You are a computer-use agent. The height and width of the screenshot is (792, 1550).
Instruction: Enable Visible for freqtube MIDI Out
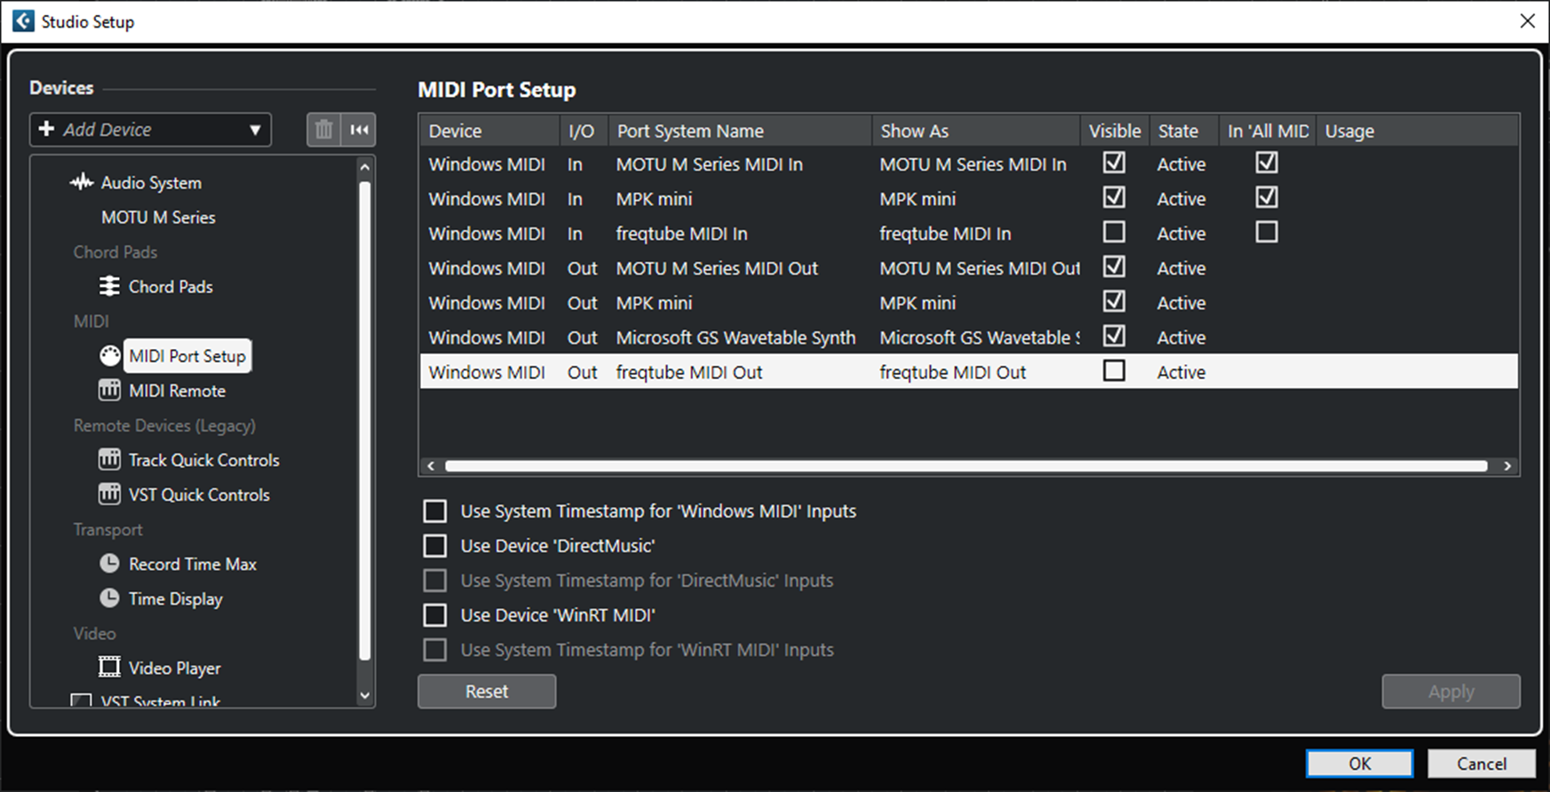[1114, 370]
